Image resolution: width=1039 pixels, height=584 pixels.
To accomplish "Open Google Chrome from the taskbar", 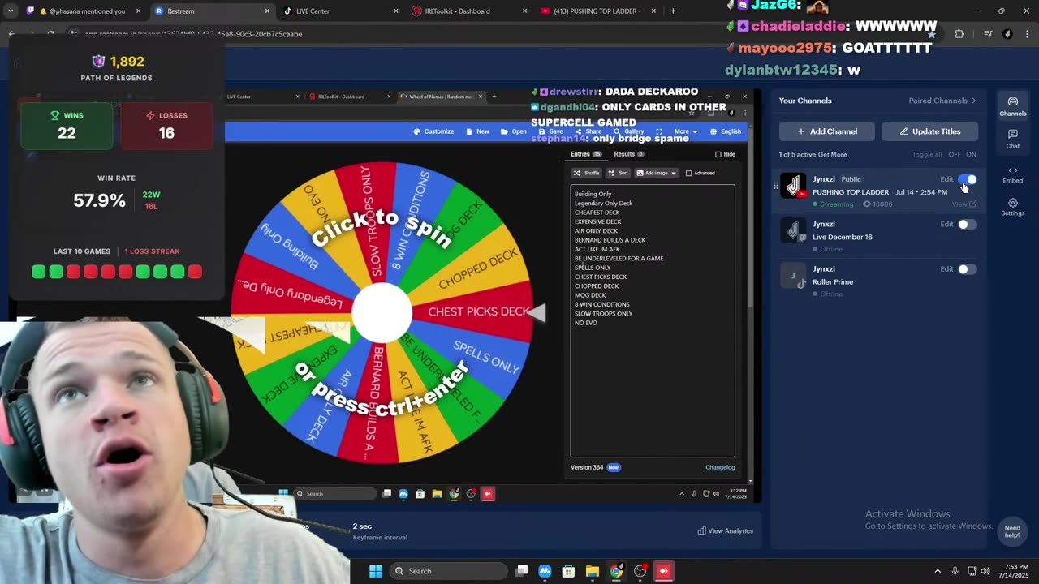I will click(616, 571).
